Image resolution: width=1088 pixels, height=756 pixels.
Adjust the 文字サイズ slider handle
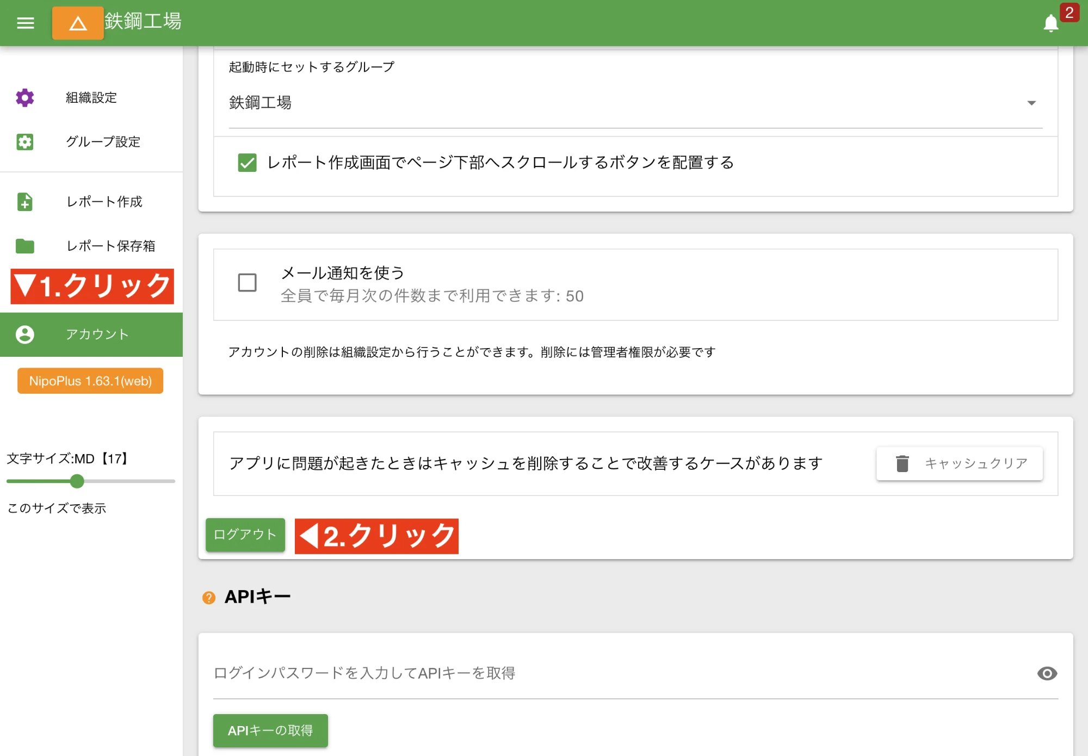coord(77,481)
